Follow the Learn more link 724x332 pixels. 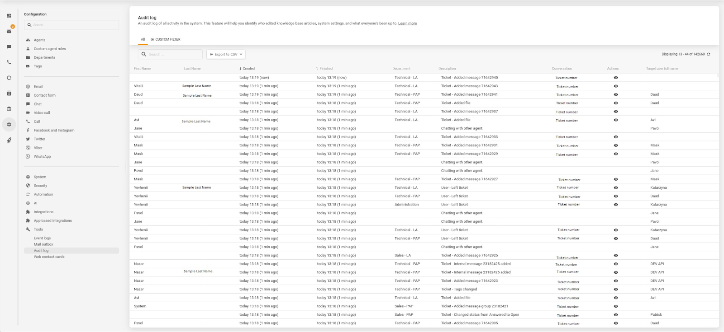click(407, 23)
